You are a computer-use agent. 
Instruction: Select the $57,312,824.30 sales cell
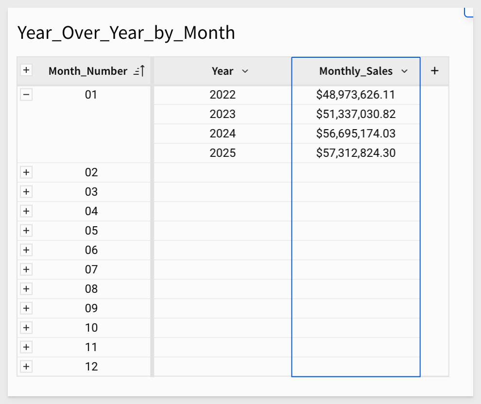point(356,153)
